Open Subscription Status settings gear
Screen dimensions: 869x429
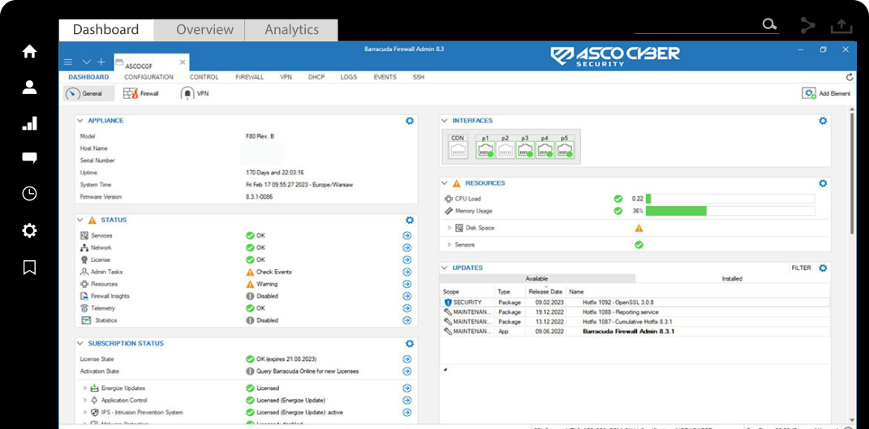[x=410, y=343]
